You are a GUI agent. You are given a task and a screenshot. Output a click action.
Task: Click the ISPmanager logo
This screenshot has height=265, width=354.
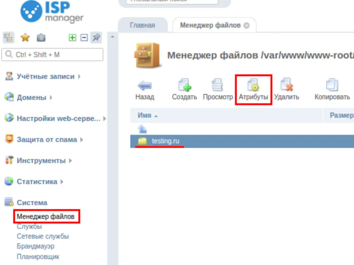click(x=52, y=12)
